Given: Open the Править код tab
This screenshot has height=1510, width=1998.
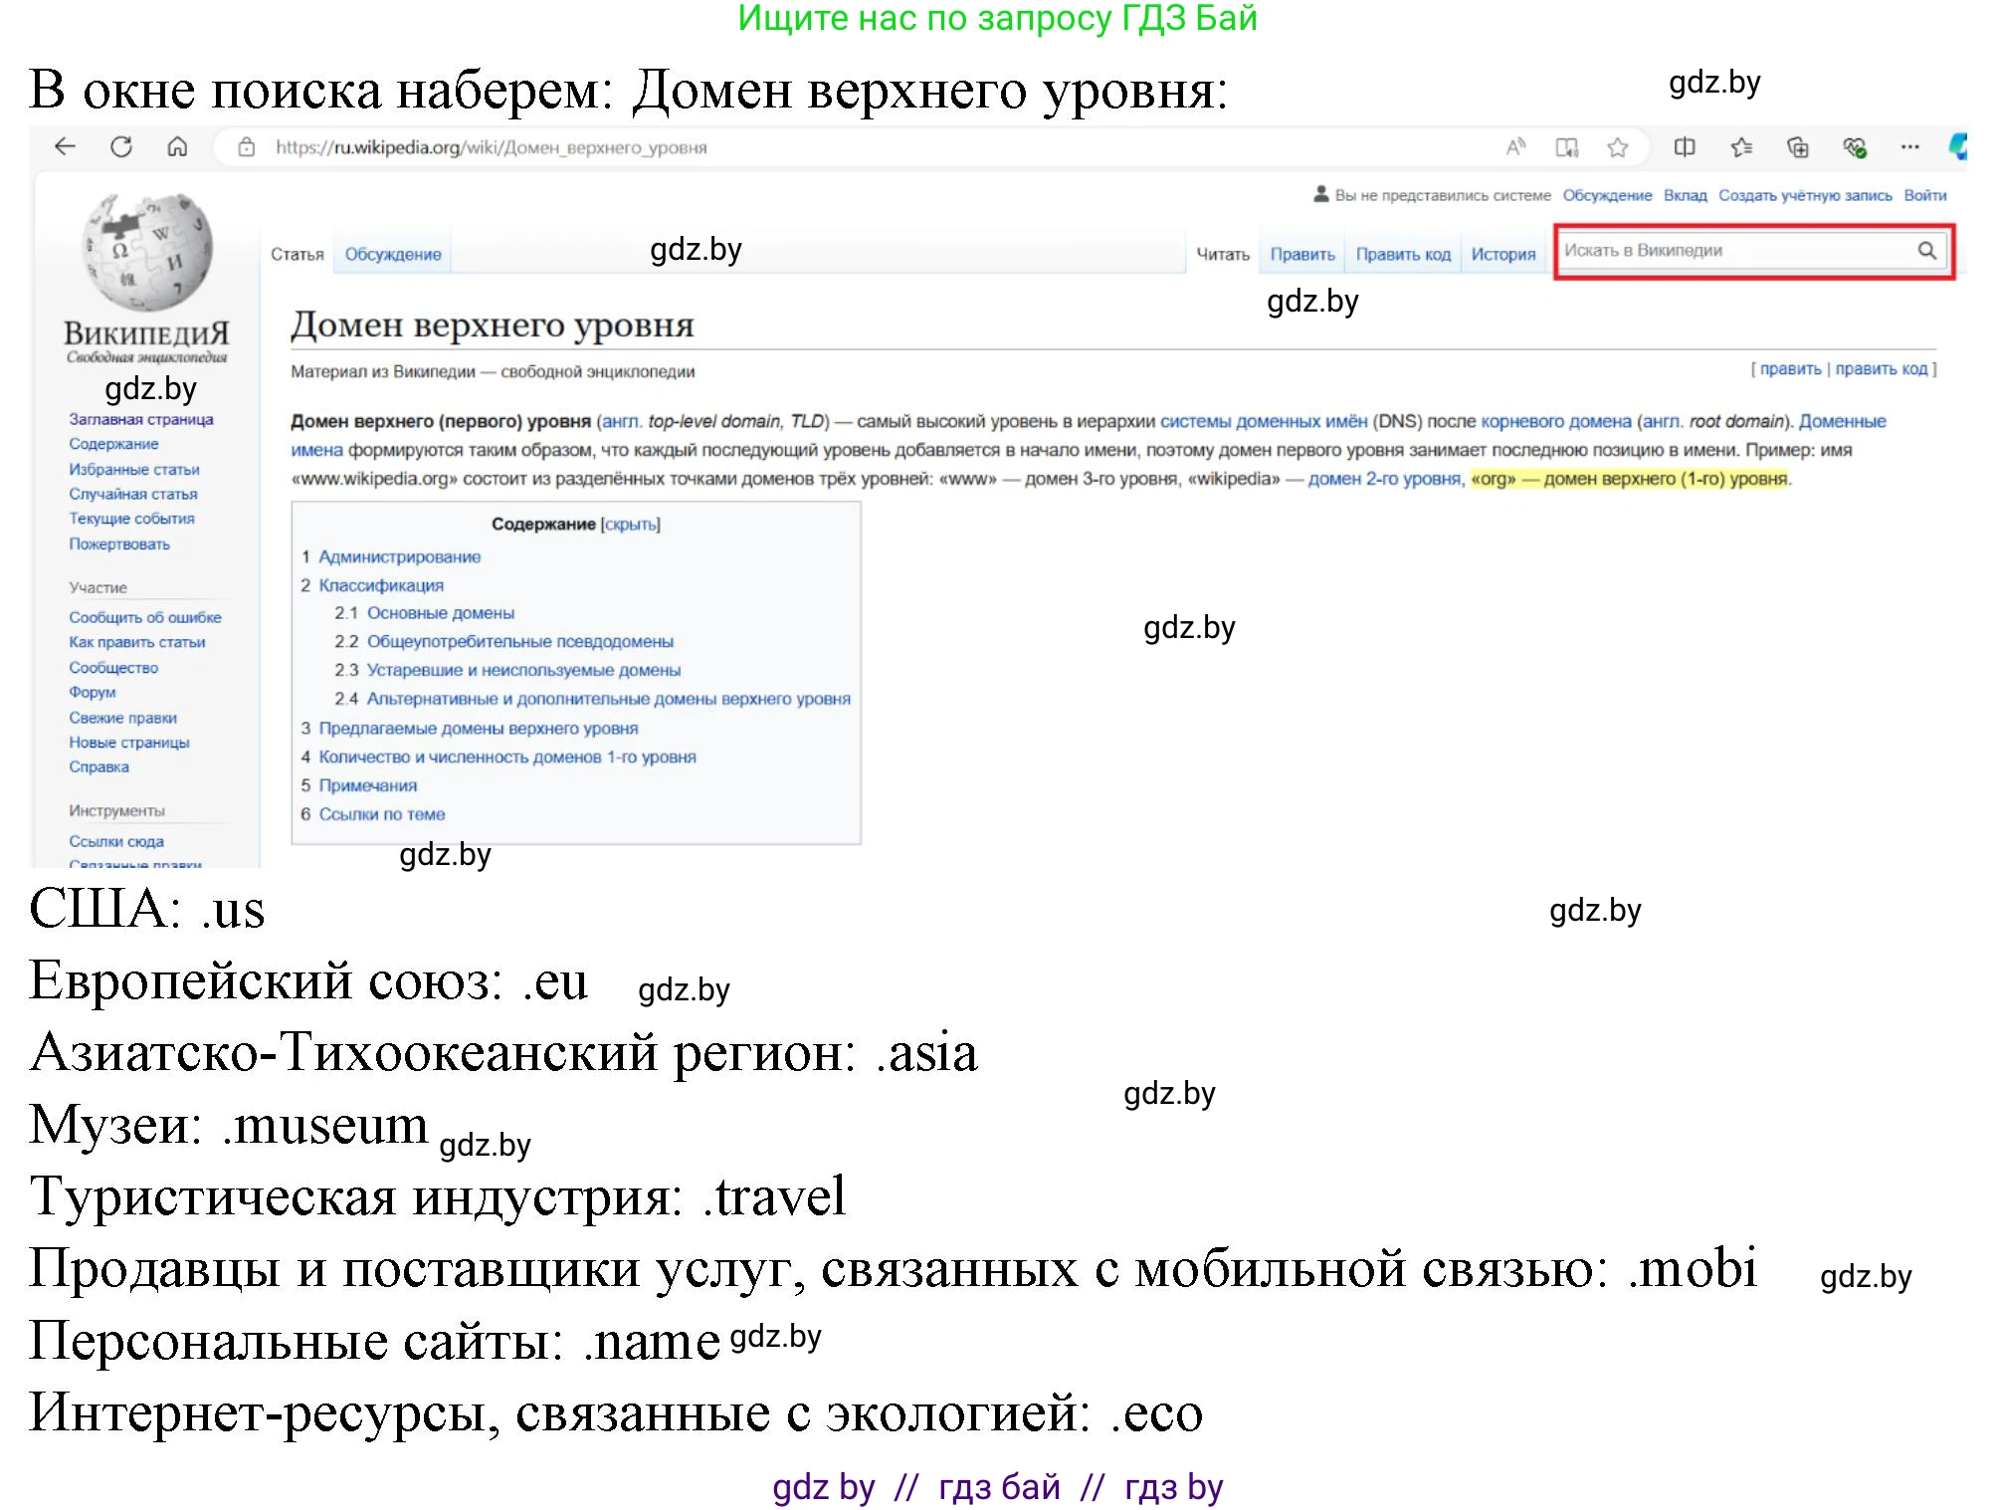Looking at the screenshot, I should tap(1403, 255).
